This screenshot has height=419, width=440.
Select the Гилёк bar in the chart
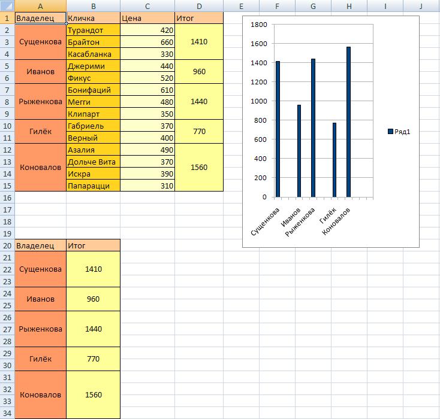334,160
